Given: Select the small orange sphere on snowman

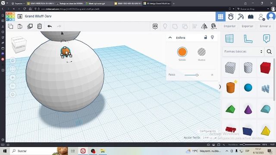Looking at the screenshot, I should click(65, 51).
